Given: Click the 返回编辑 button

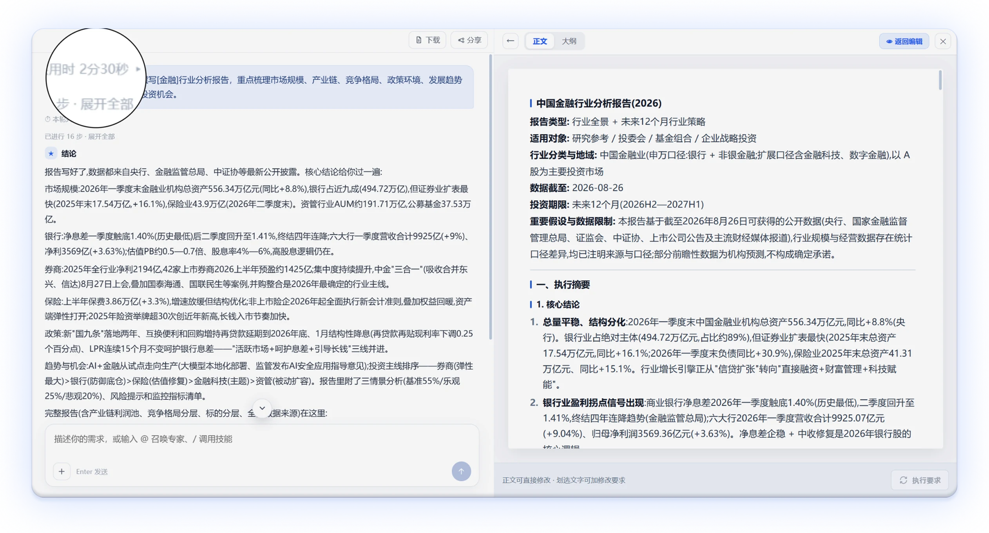Looking at the screenshot, I should (904, 42).
